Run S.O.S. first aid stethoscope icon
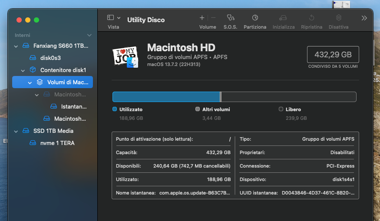380x221 pixels. tap(231, 18)
